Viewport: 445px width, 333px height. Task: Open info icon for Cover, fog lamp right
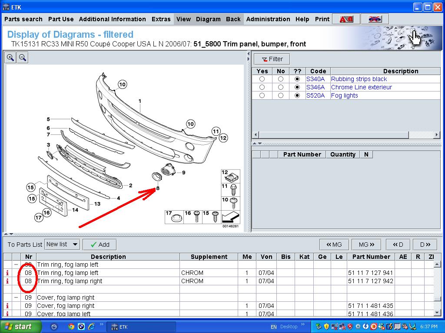[x=7, y=306]
